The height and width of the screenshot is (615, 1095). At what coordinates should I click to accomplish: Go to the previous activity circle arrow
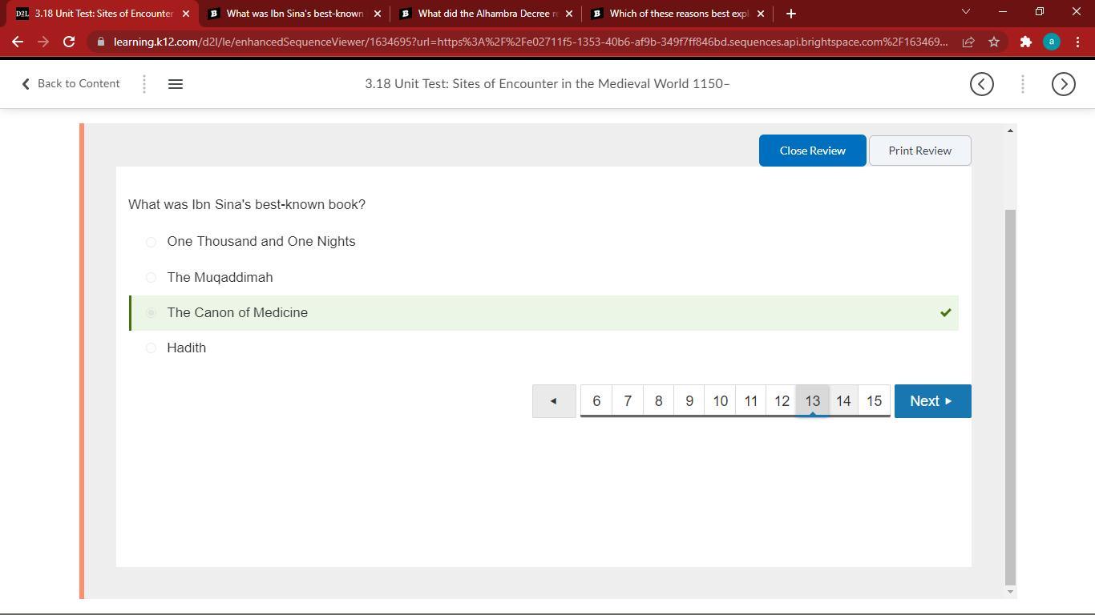click(982, 84)
